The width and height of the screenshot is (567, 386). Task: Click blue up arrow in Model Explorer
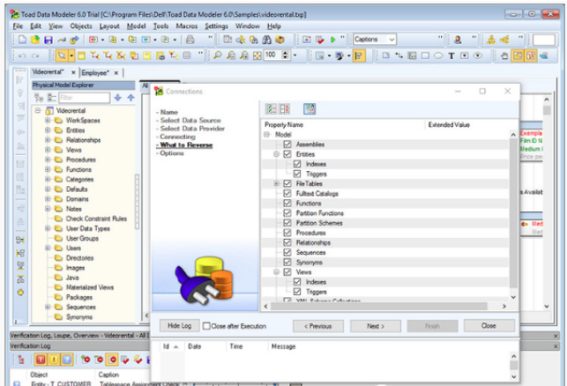131,98
